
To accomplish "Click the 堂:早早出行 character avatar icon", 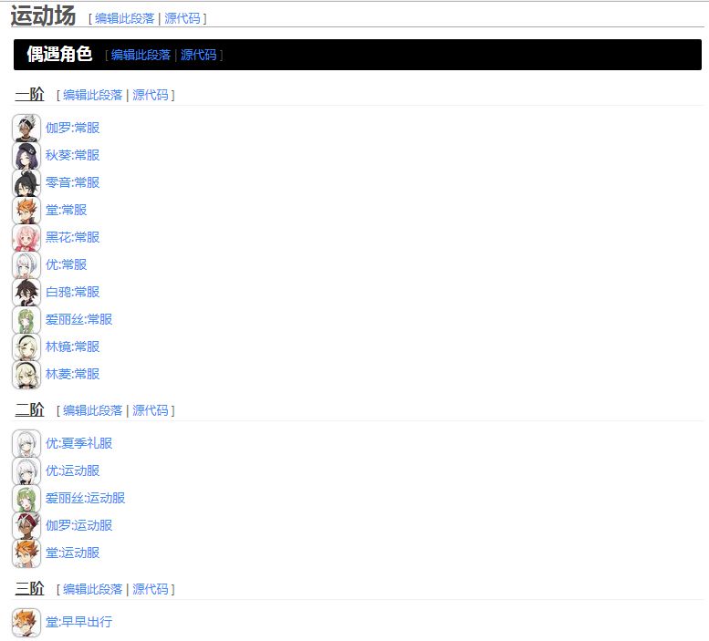I will click(26, 622).
